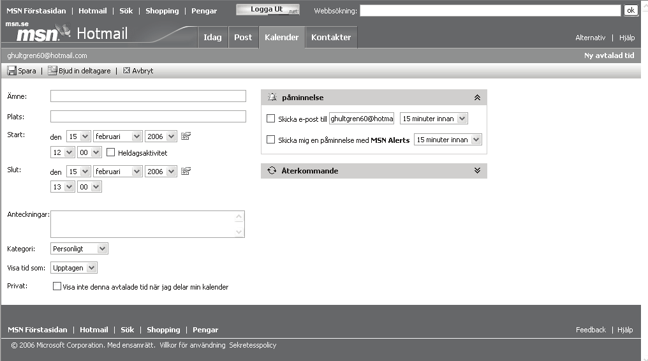The height and width of the screenshot is (361, 648).
Task: Click the Bjud in deltagare icon
Action: point(52,71)
